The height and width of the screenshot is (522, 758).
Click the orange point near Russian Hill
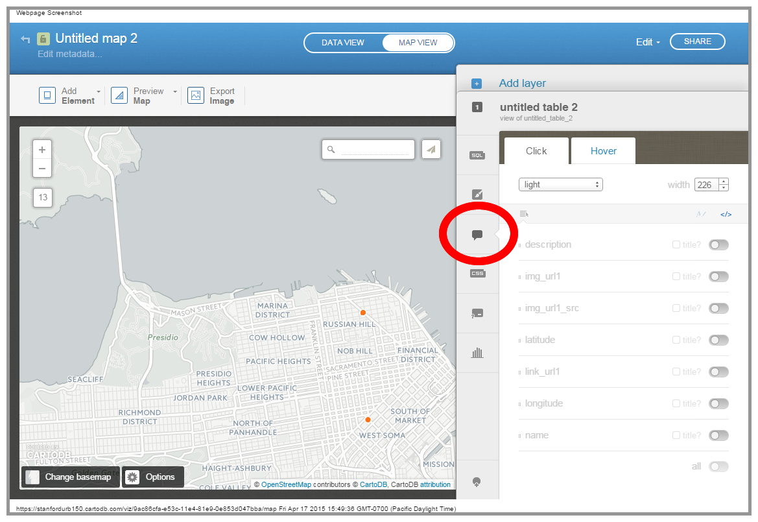click(x=362, y=313)
